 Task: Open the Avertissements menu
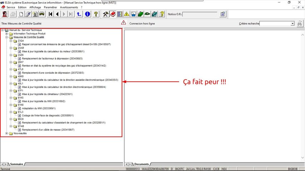coord(69,7)
